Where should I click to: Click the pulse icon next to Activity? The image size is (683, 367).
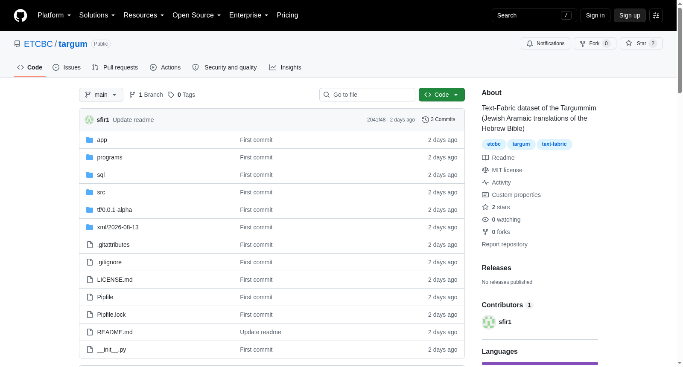485,182
